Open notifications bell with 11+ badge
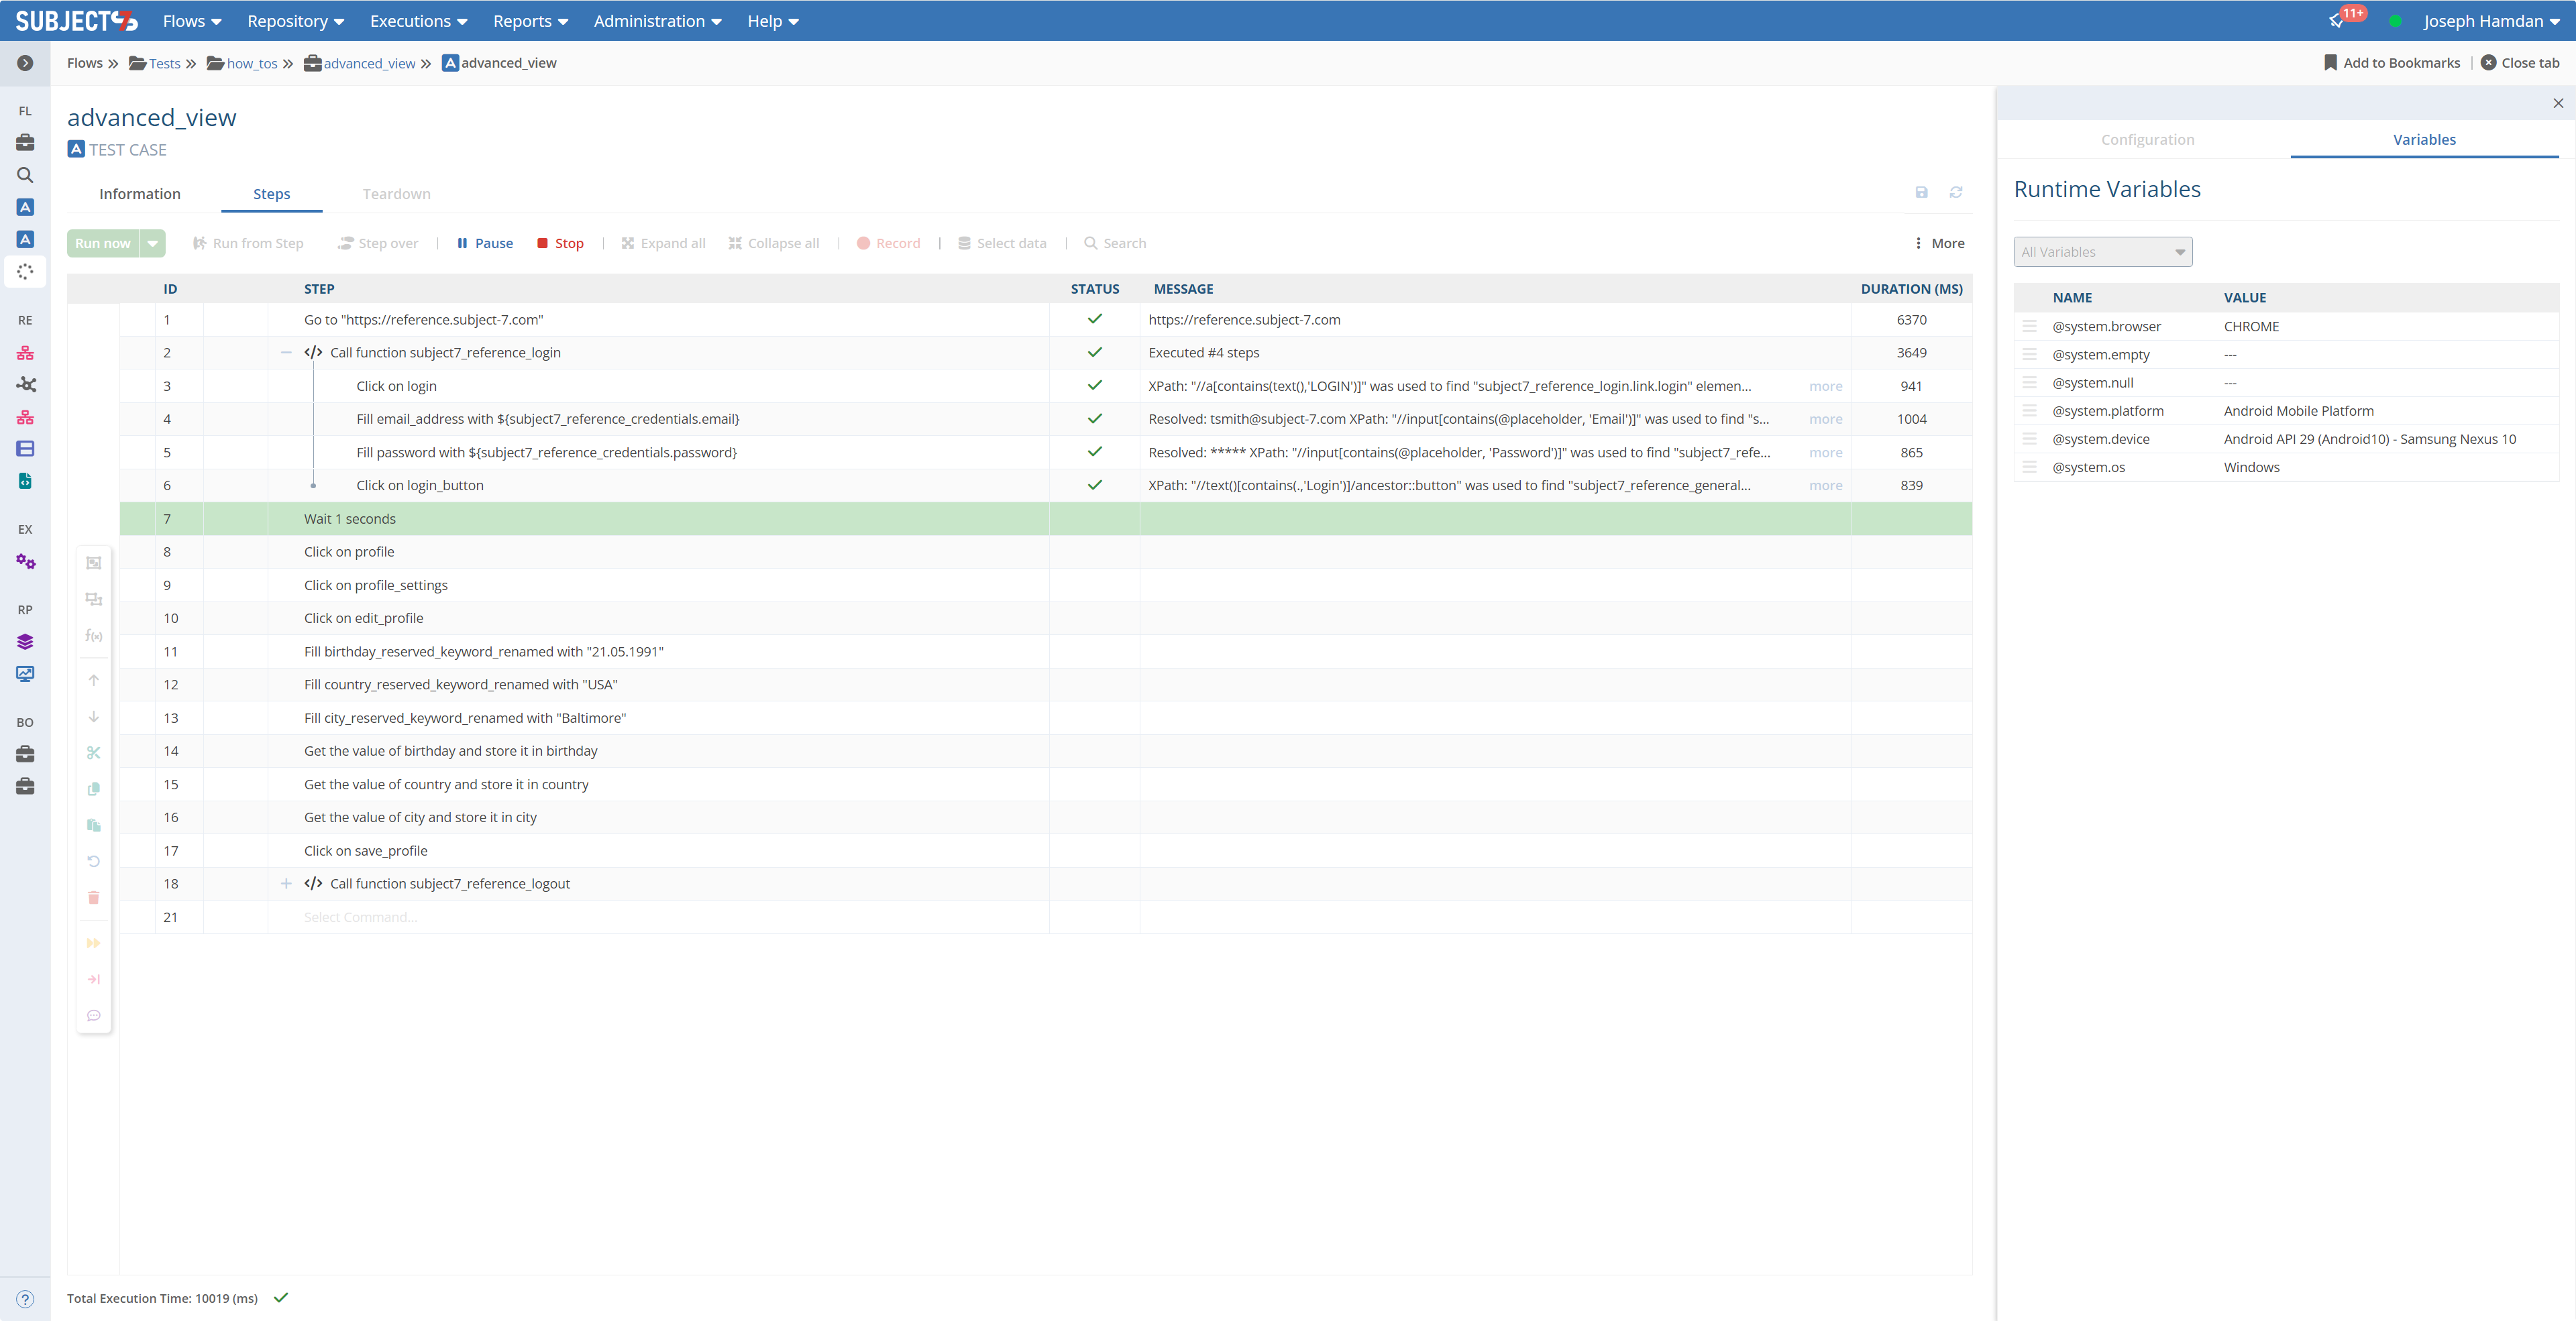Viewport: 2576px width, 1321px height. [2337, 21]
